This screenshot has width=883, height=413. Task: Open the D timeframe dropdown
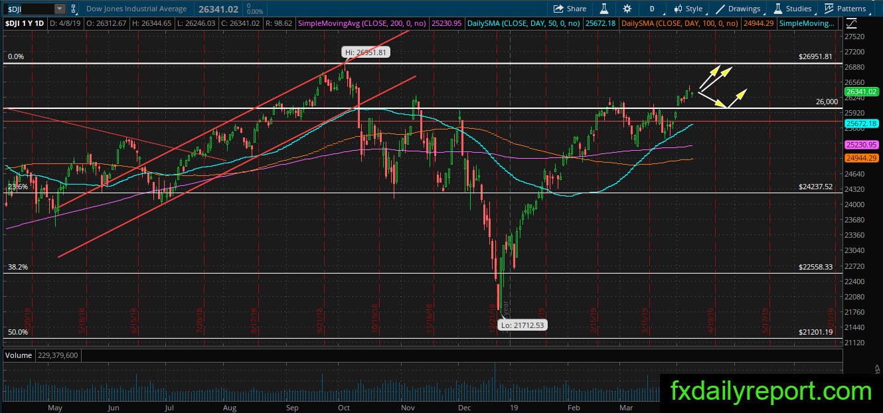click(653, 9)
